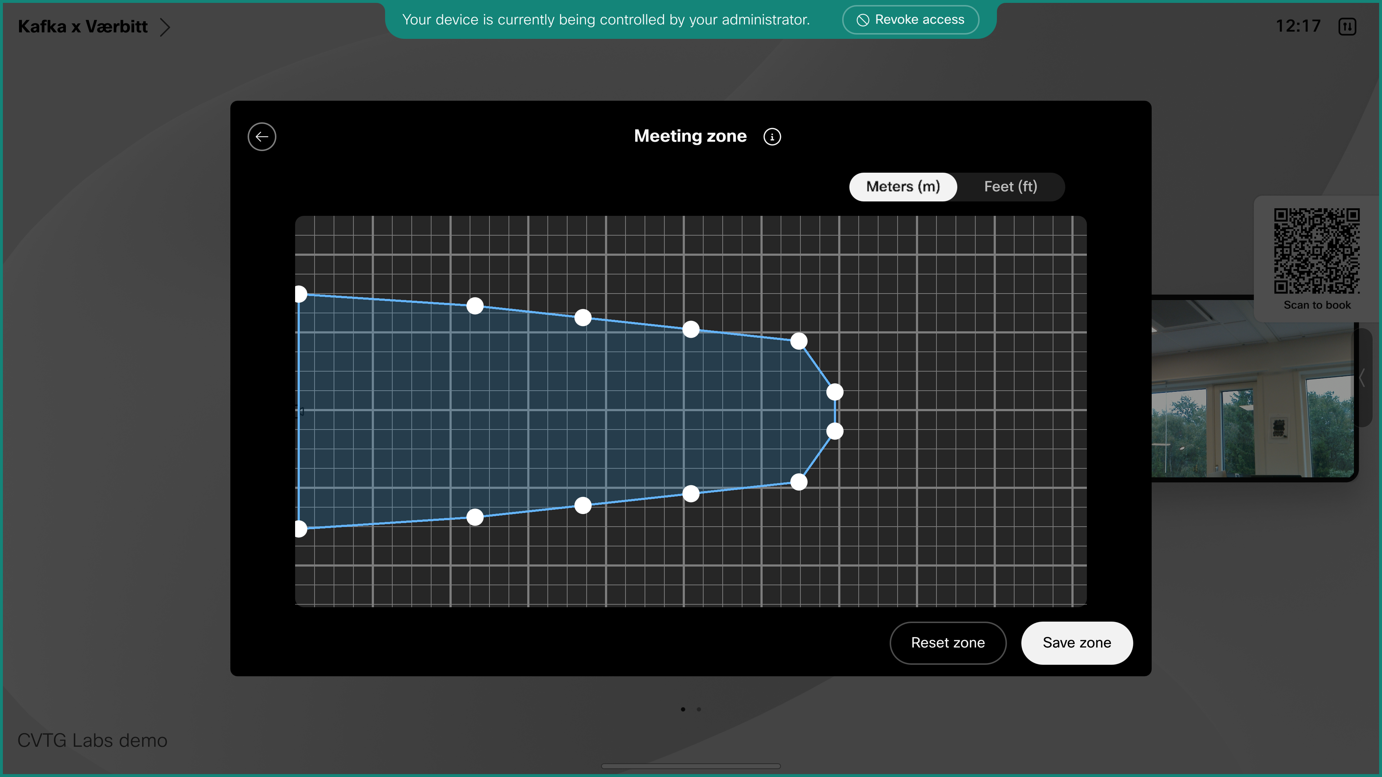Switch units to Feet (ft)

[1010, 187]
